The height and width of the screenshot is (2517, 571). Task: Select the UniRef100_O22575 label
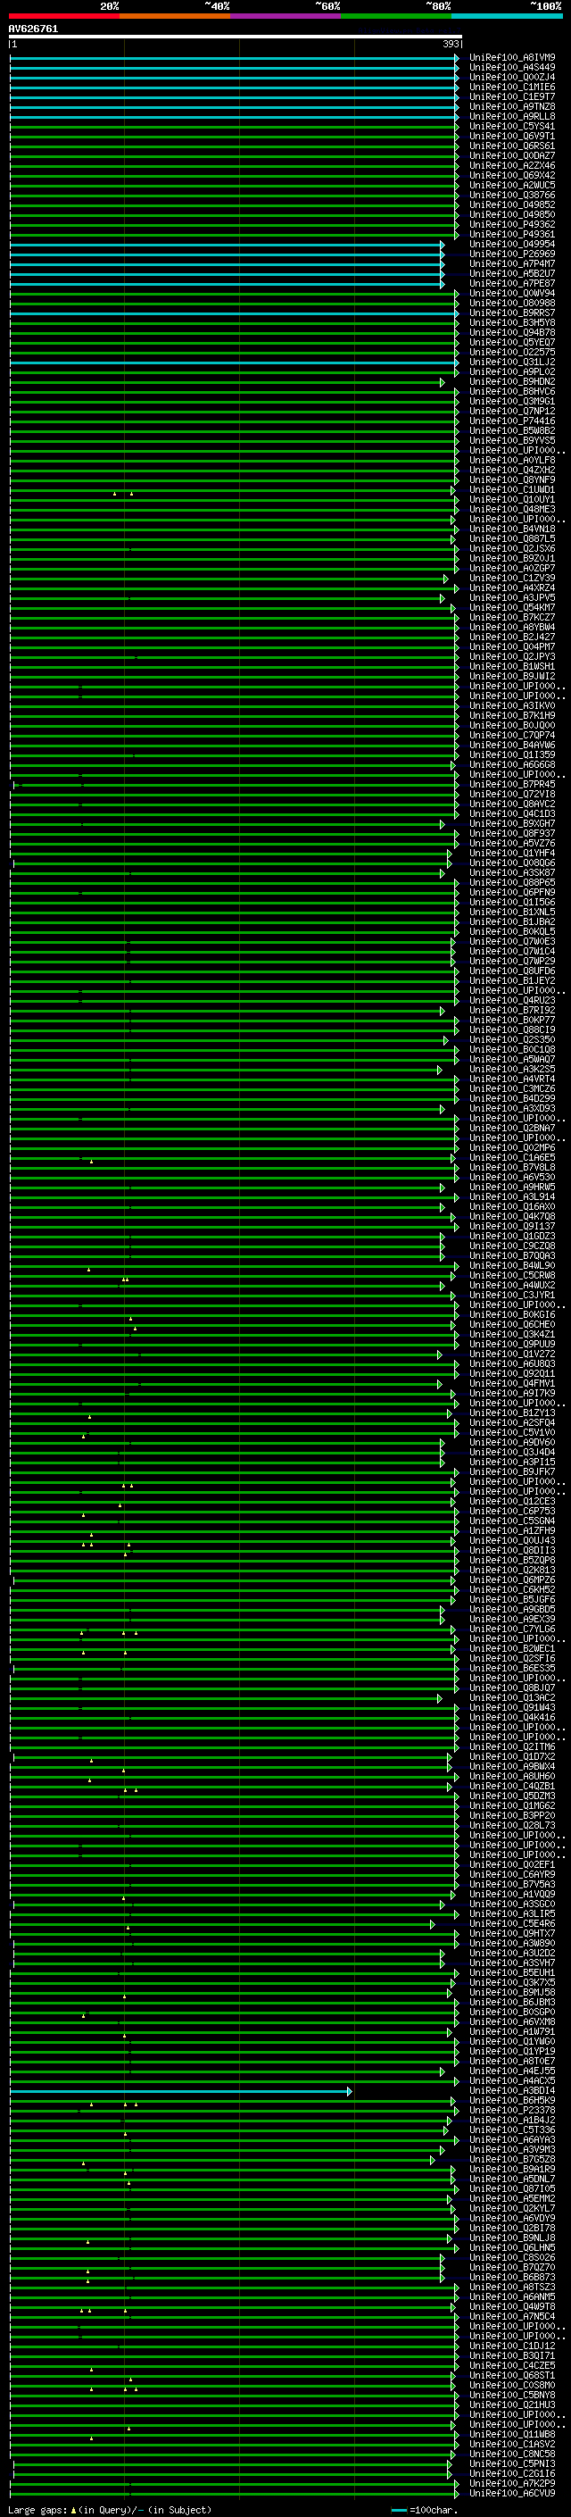(512, 352)
